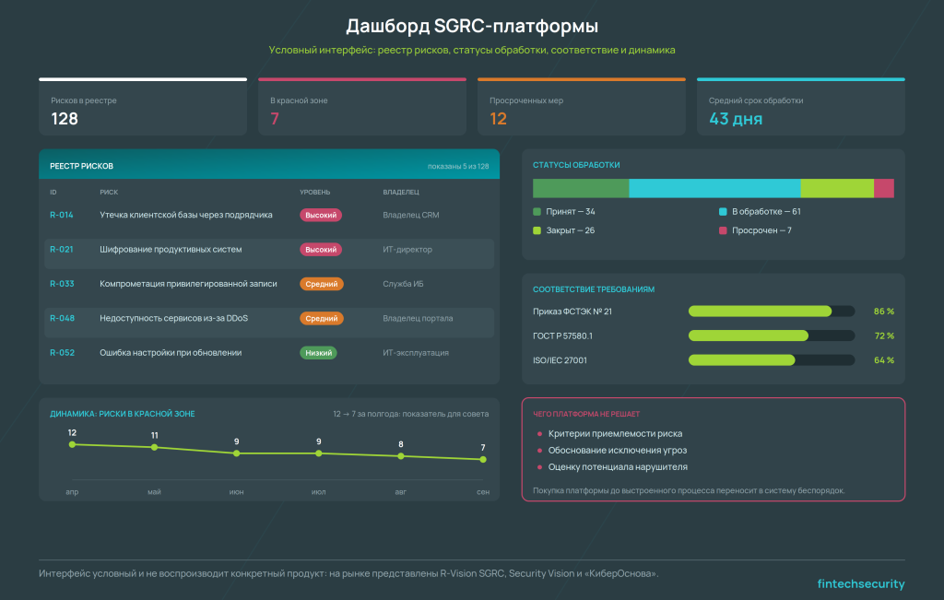The height and width of the screenshot is (600, 944).
Task: Click the 'В обработке — 61' legend swatch
Action: [723, 212]
